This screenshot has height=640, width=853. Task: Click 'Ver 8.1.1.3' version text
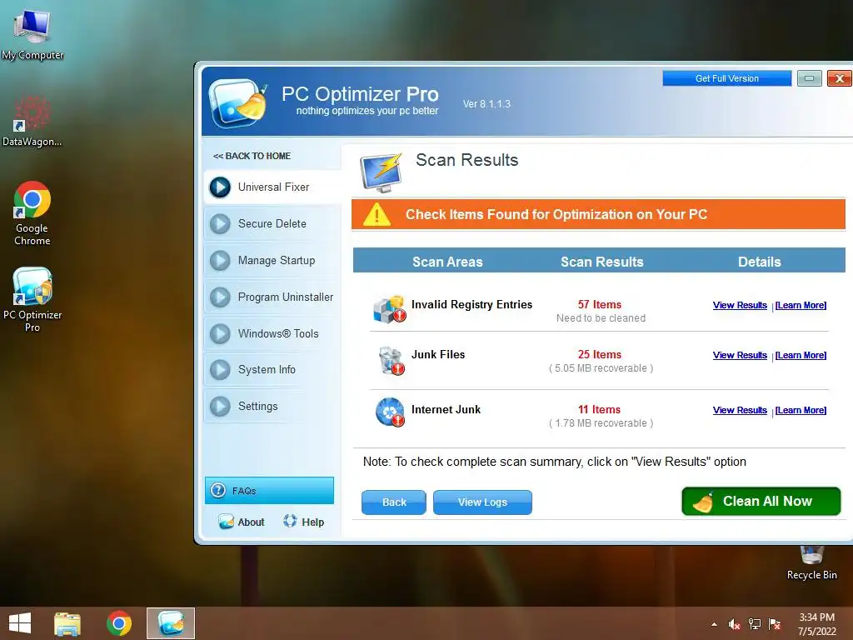[486, 104]
